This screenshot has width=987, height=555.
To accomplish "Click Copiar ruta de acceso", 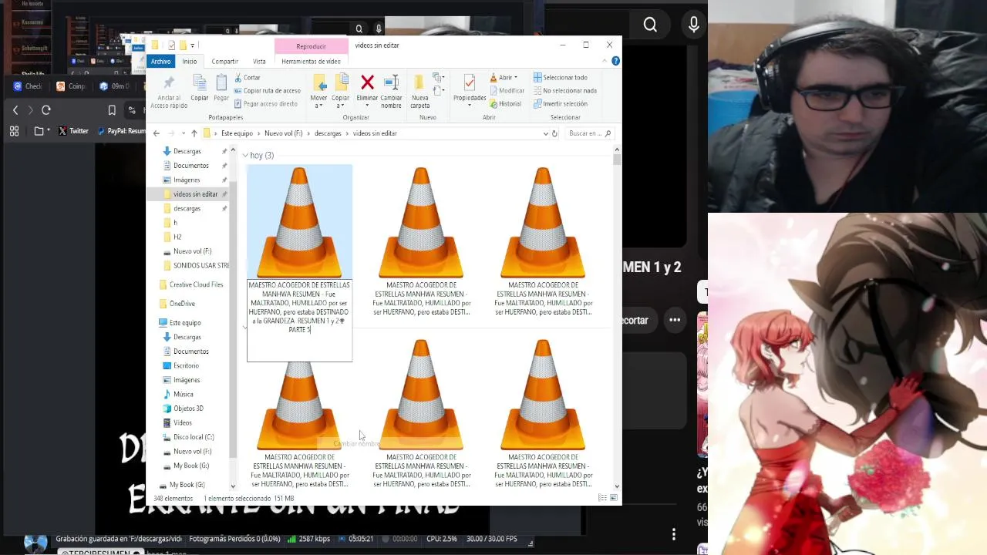I will (x=267, y=91).
